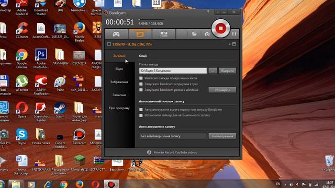Image resolution: width=335 pixels, height=188 pixels.
Task: Select the Skype desktop icon
Action: 22,137
